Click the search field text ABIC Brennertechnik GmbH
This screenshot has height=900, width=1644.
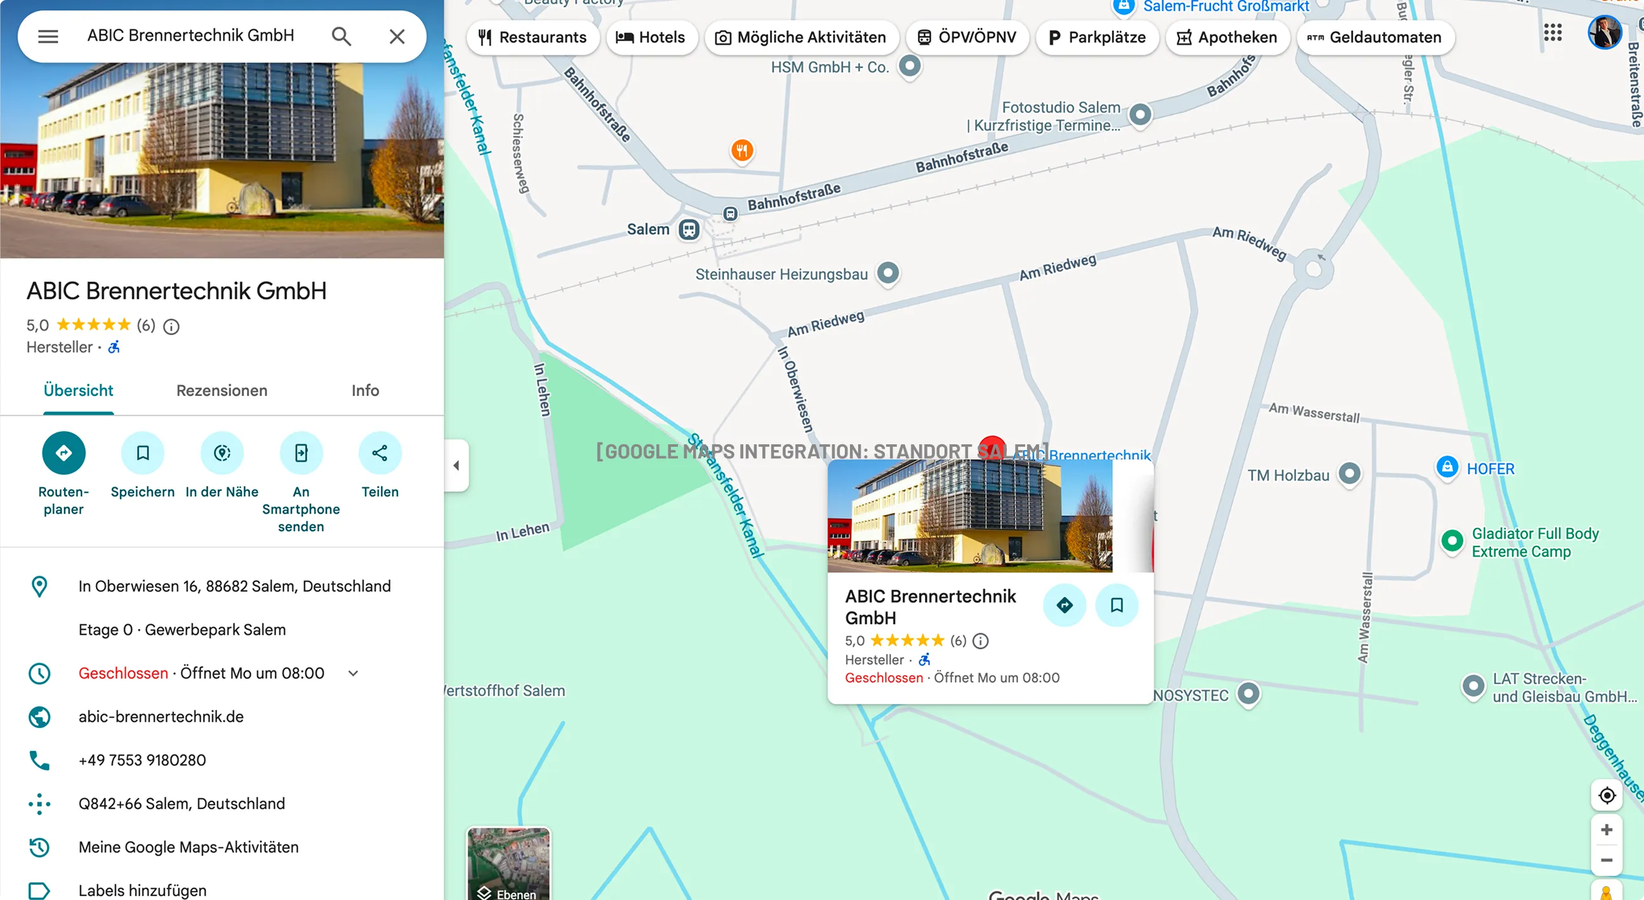click(191, 36)
